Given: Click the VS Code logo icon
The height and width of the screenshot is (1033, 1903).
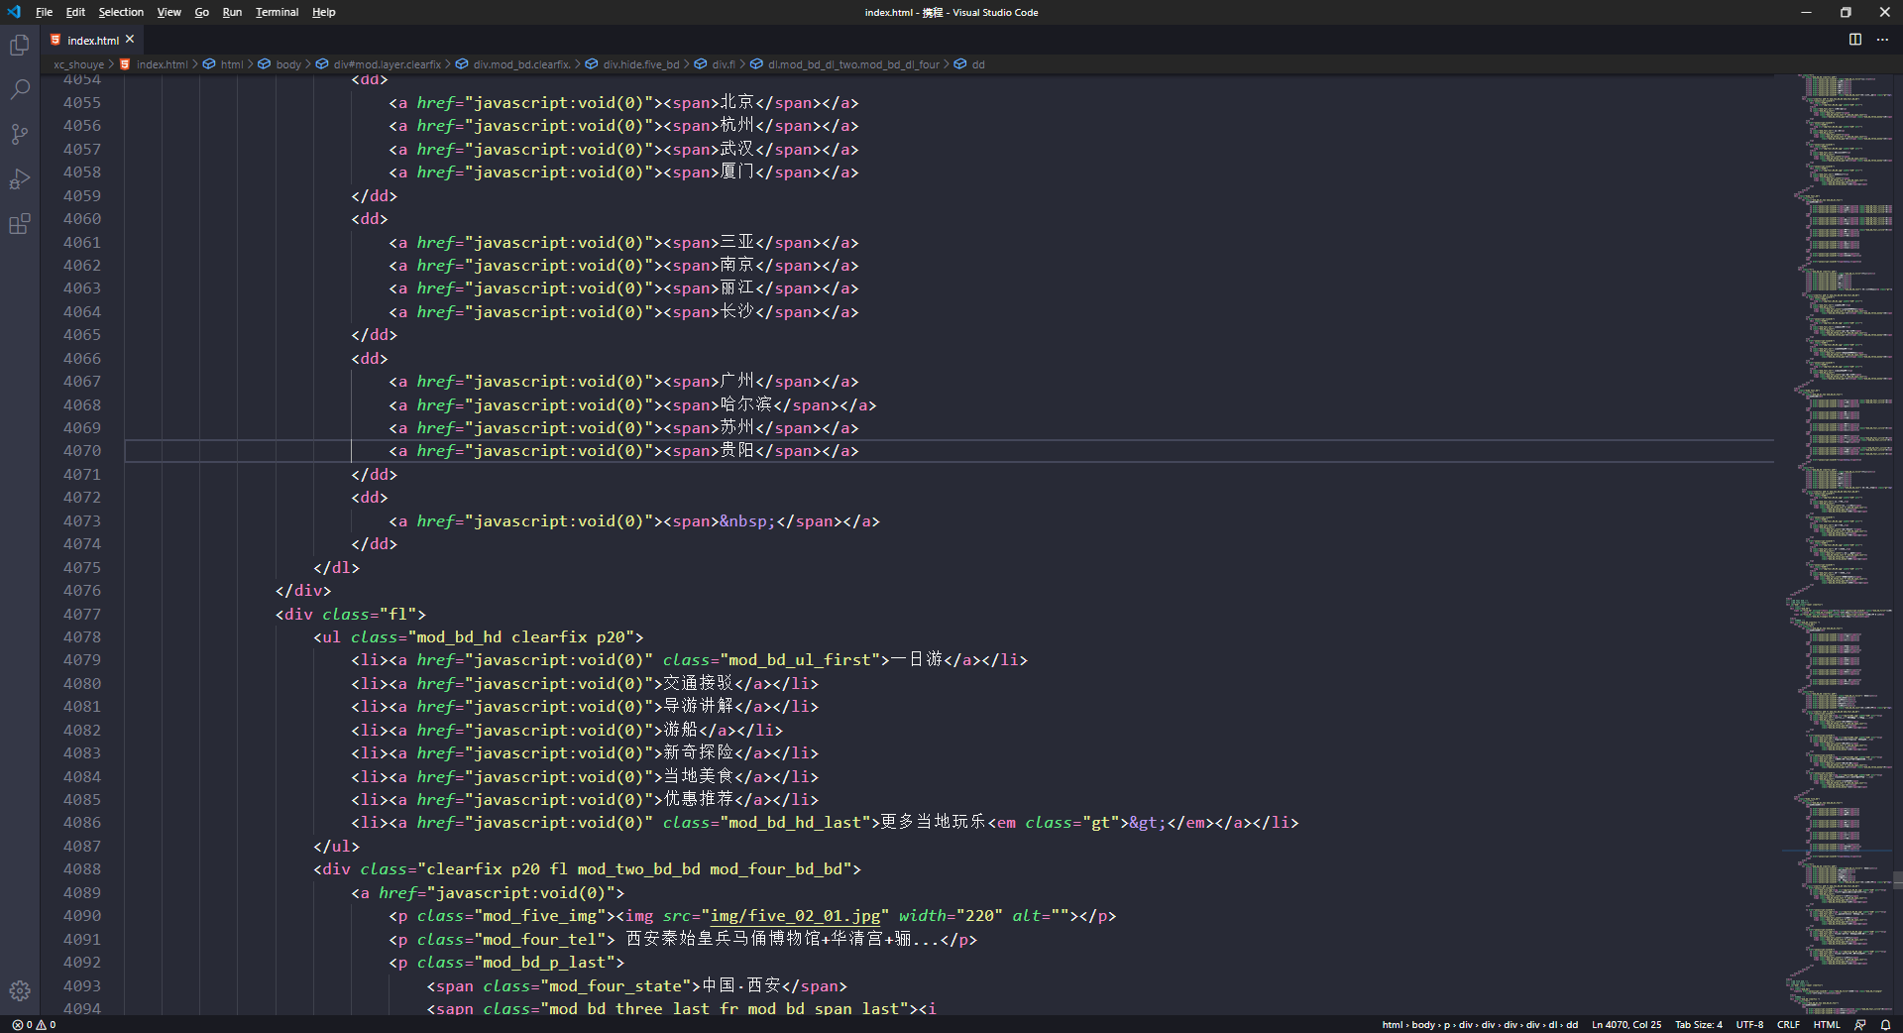Looking at the screenshot, I should [x=14, y=12].
